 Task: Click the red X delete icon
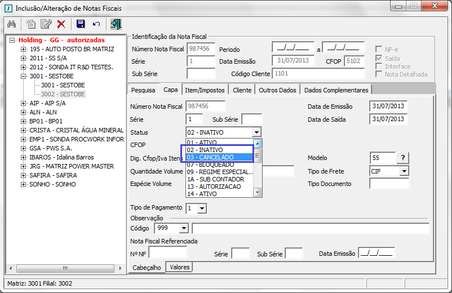(61, 24)
